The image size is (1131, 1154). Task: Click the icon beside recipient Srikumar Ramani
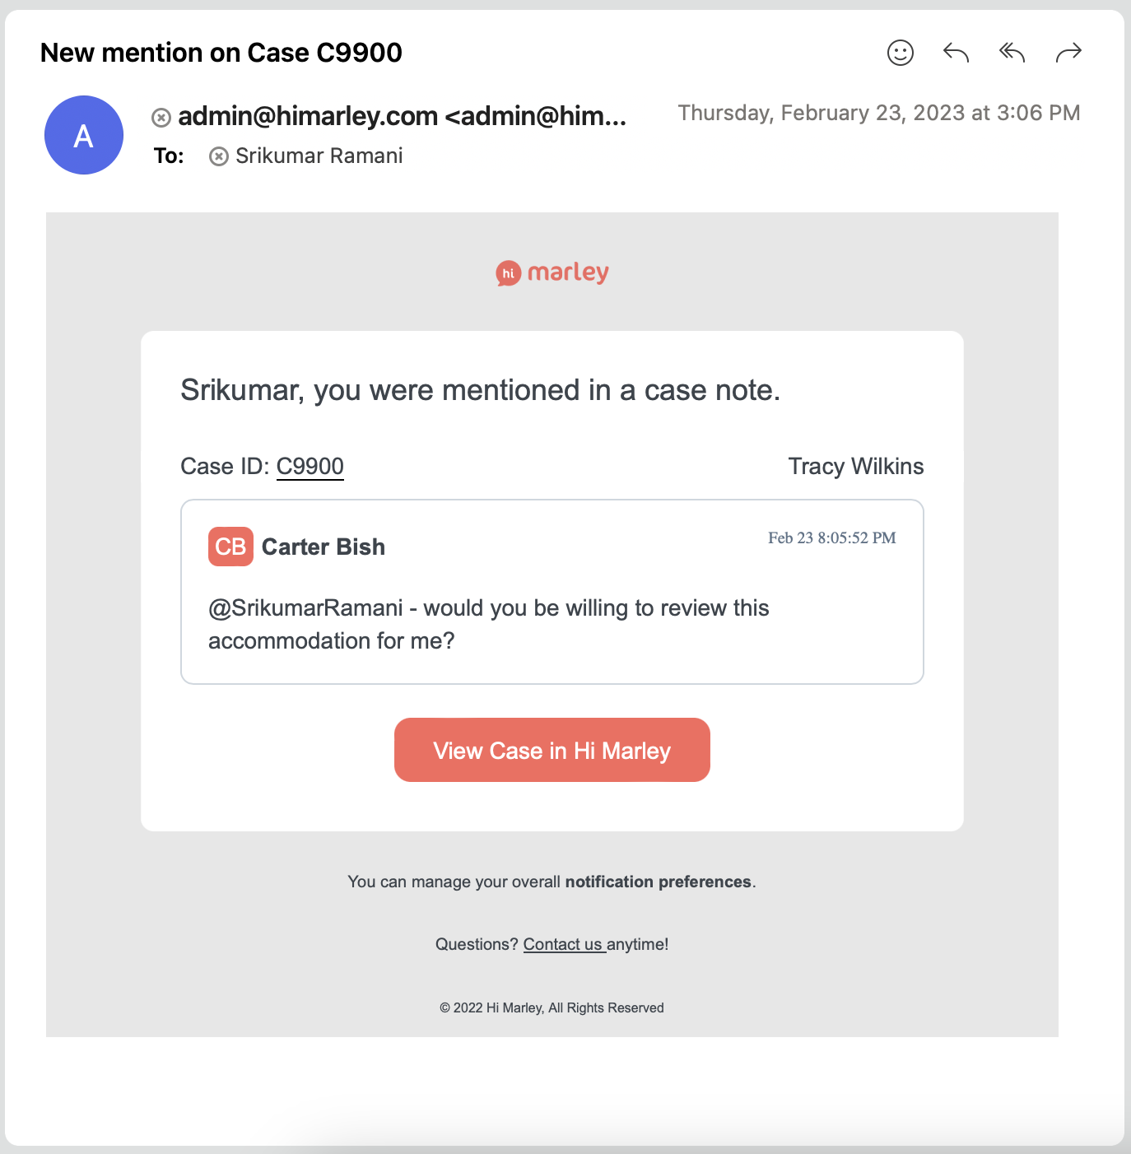click(x=218, y=156)
